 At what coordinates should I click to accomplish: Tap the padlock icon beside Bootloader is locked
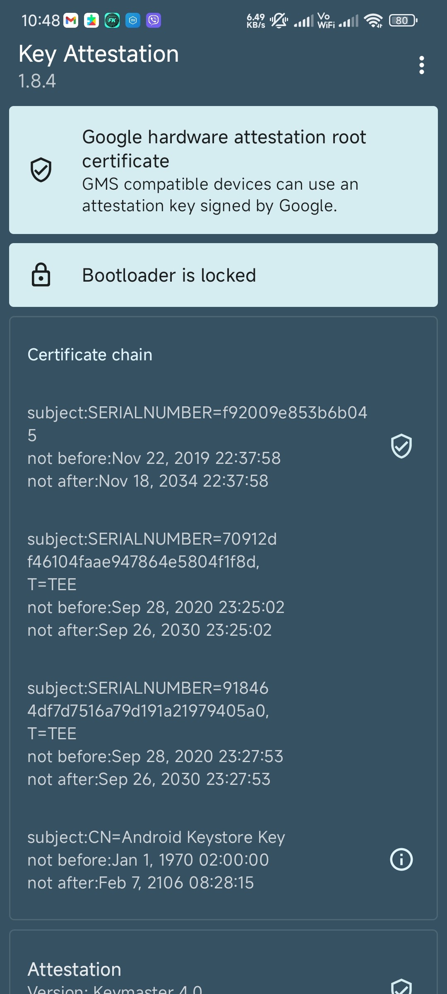tap(41, 275)
